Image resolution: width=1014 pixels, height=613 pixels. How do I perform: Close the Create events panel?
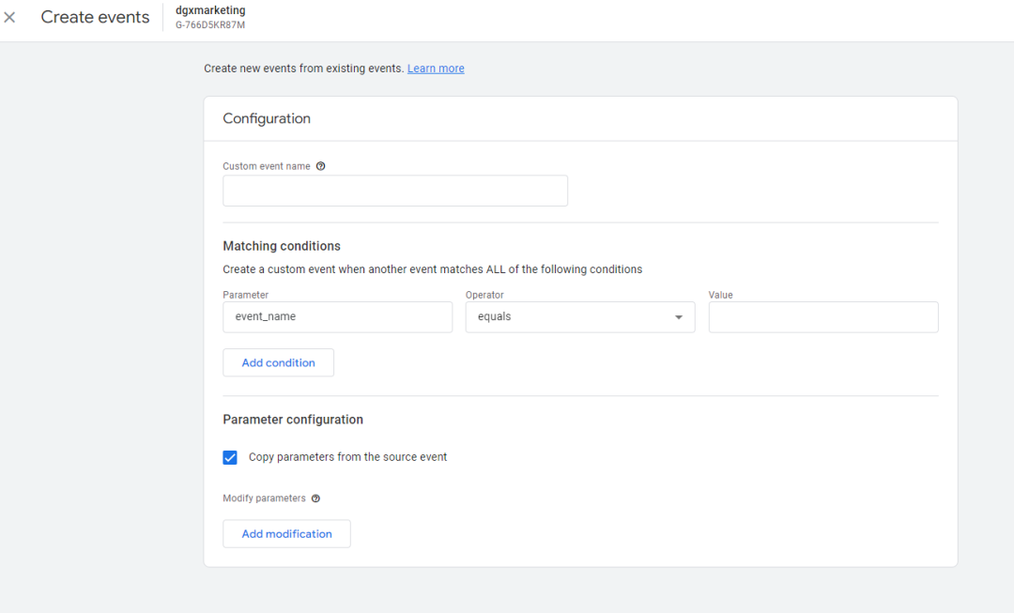pos(10,17)
